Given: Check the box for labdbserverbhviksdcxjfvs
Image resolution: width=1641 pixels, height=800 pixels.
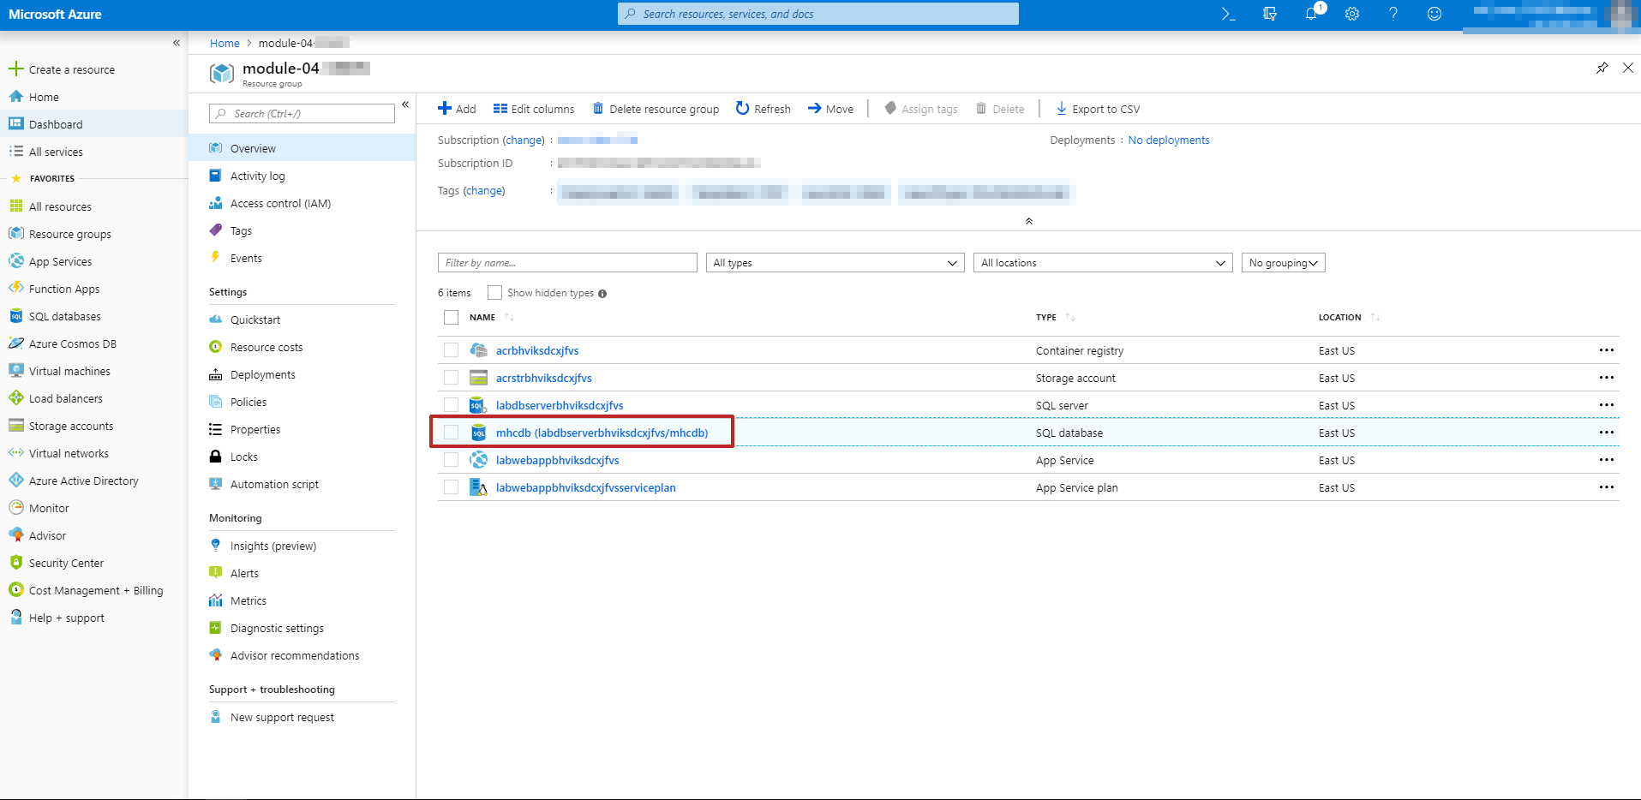Looking at the screenshot, I should coord(451,405).
